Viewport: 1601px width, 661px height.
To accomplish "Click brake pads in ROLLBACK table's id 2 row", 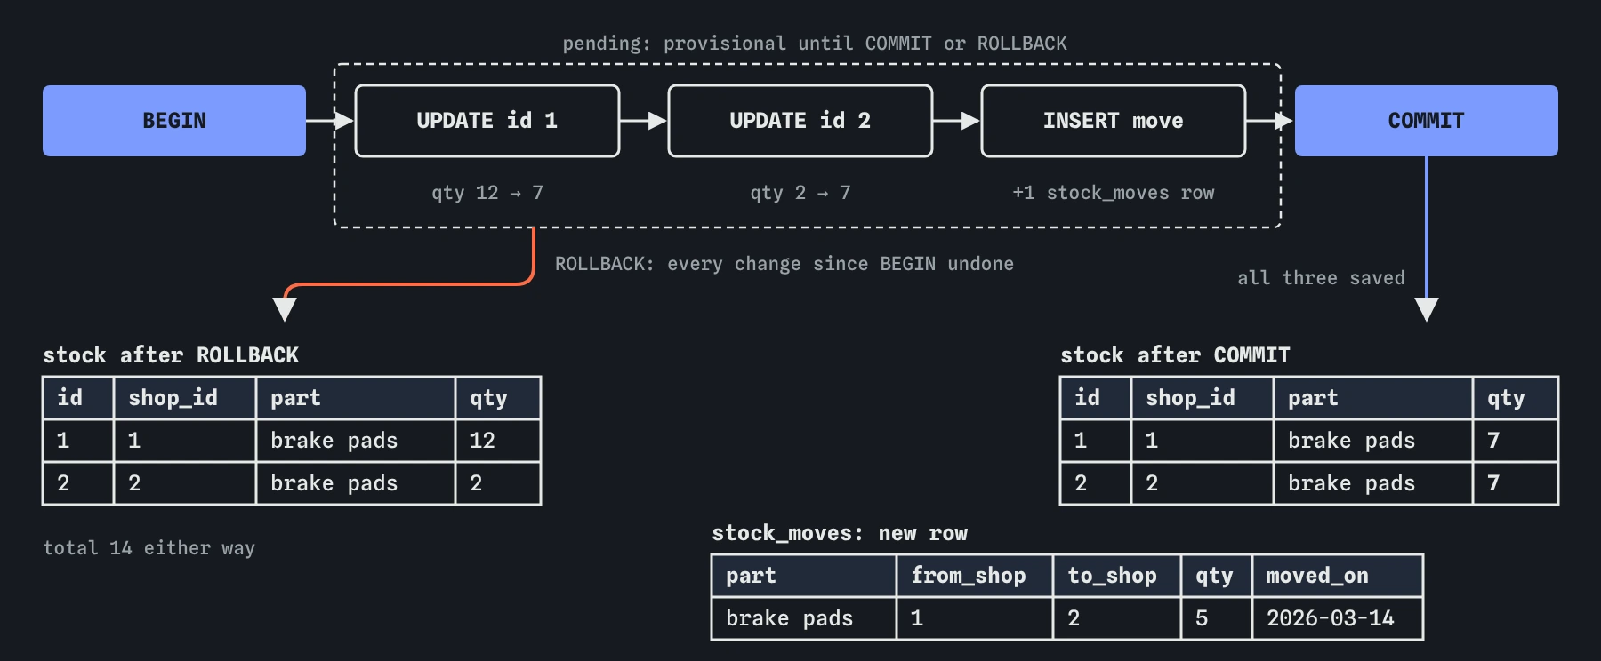I will [x=356, y=483].
